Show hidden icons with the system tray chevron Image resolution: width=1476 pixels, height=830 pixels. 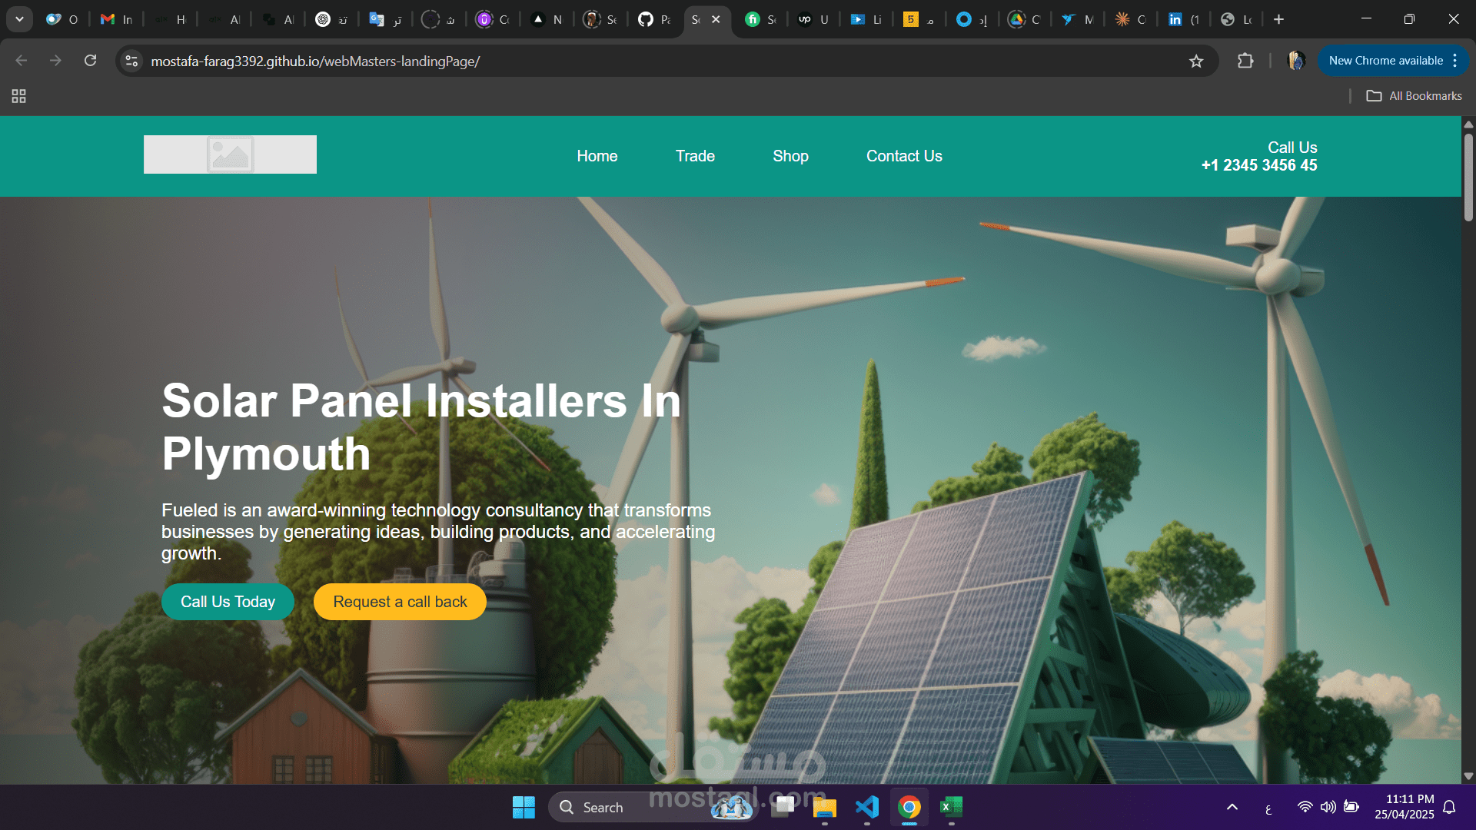pyautogui.click(x=1231, y=807)
